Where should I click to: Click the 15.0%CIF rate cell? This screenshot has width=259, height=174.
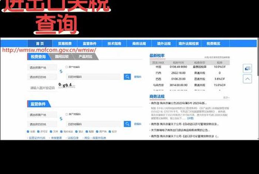click(219, 85)
